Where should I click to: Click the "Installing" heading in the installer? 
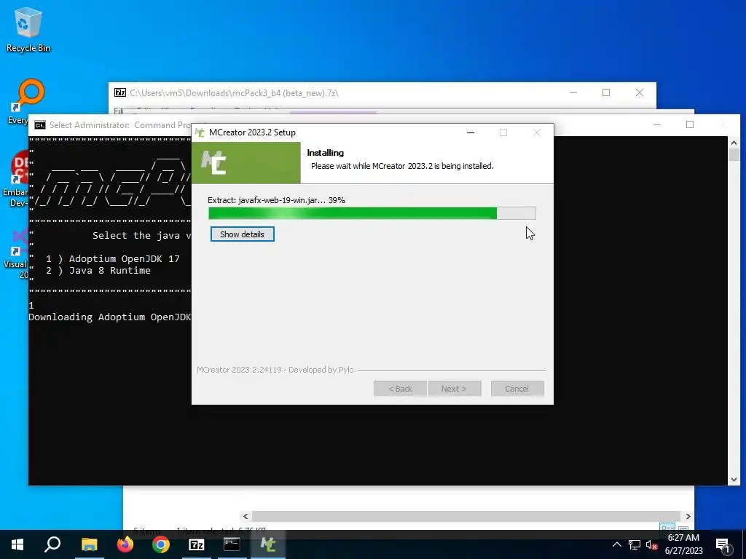(326, 153)
